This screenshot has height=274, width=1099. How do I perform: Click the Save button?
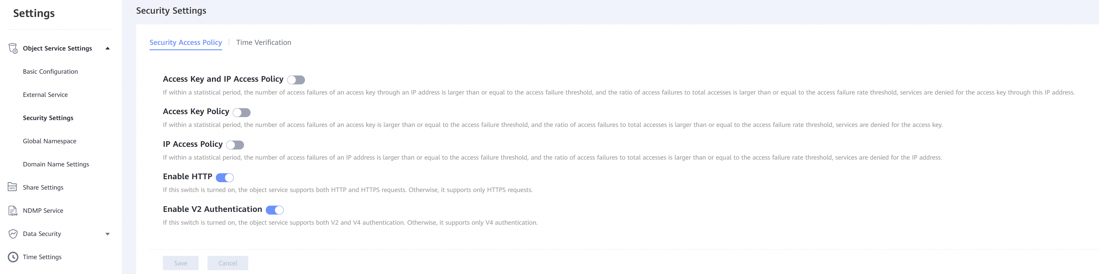(x=180, y=263)
